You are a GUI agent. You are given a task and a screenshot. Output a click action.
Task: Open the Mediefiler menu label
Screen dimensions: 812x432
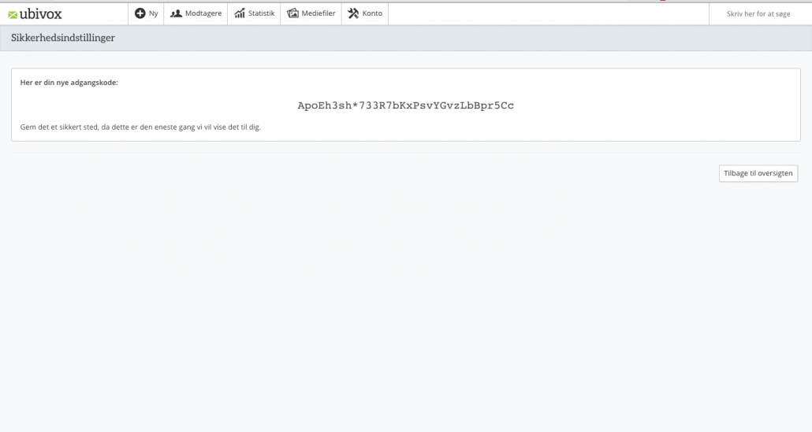click(318, 13)
